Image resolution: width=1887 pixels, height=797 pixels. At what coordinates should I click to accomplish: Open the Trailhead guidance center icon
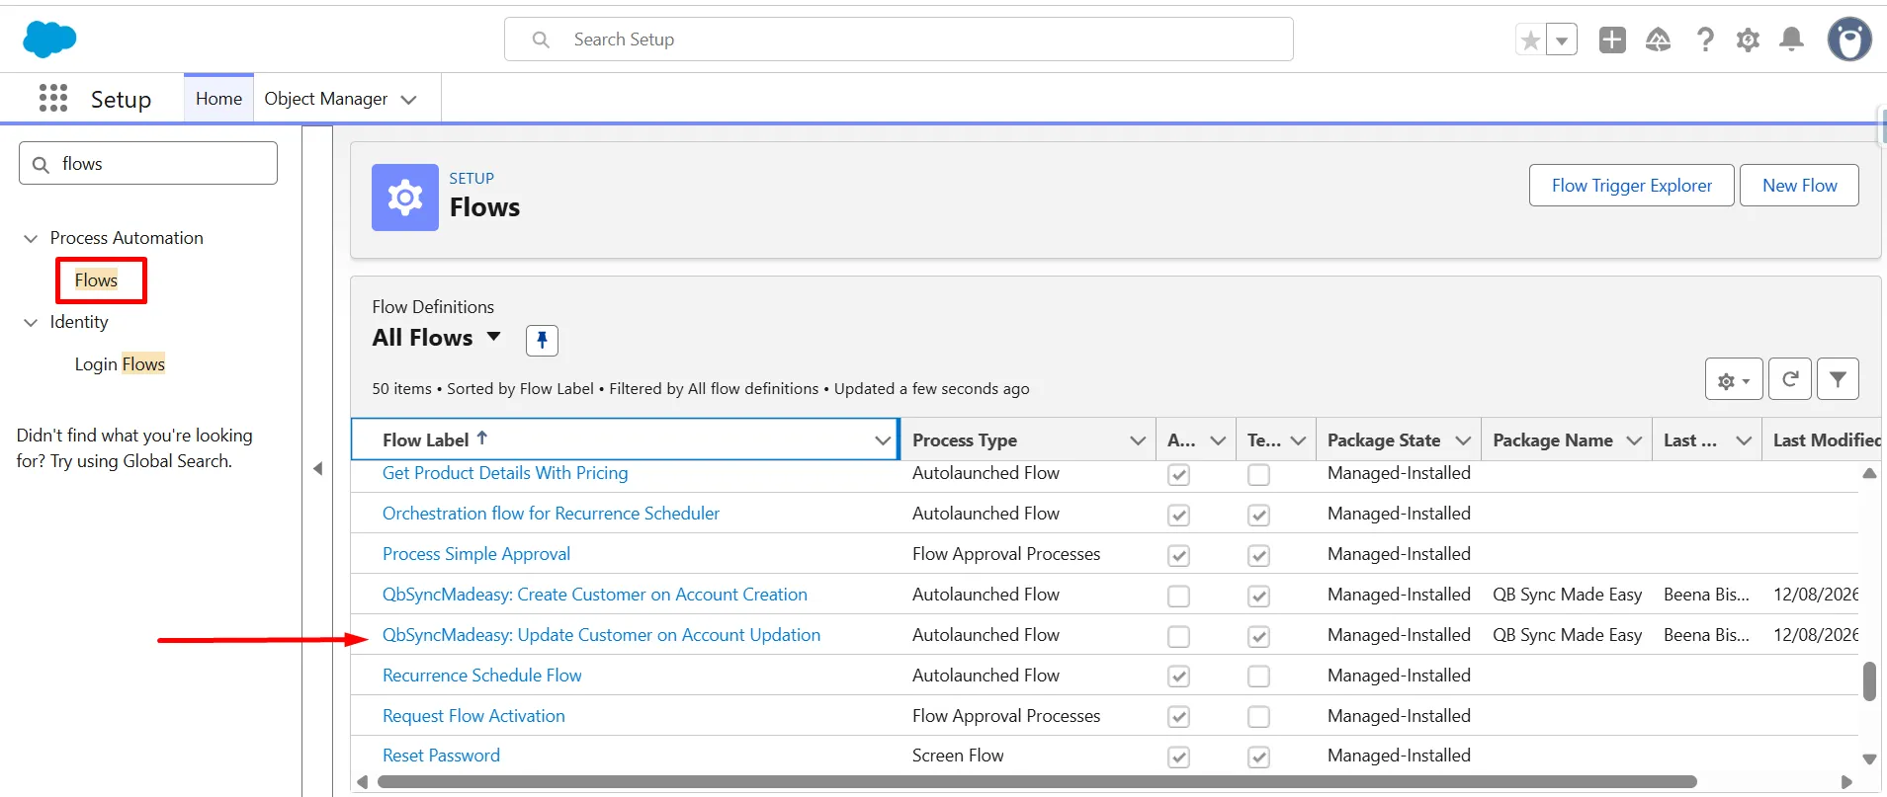click(1658, 40)
